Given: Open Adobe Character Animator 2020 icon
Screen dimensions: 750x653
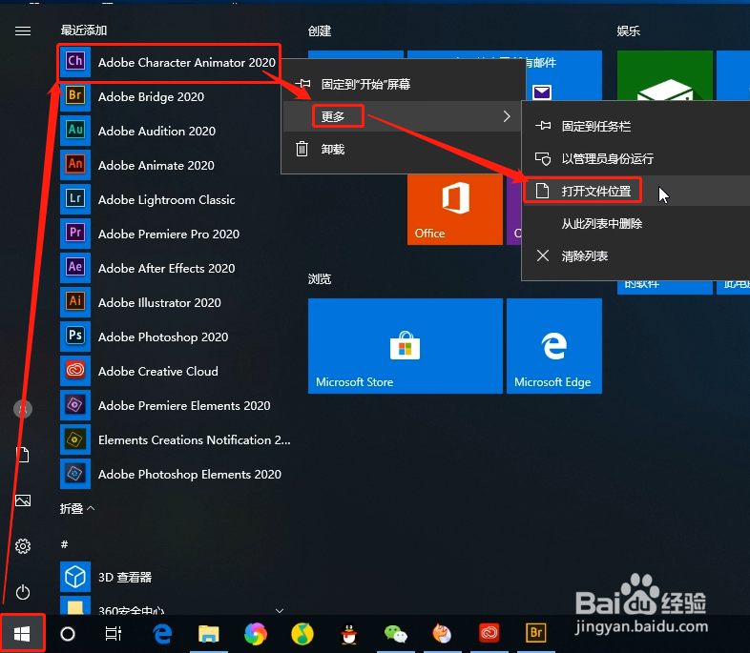Looking at the screenshot, I should tap(75, 62).
